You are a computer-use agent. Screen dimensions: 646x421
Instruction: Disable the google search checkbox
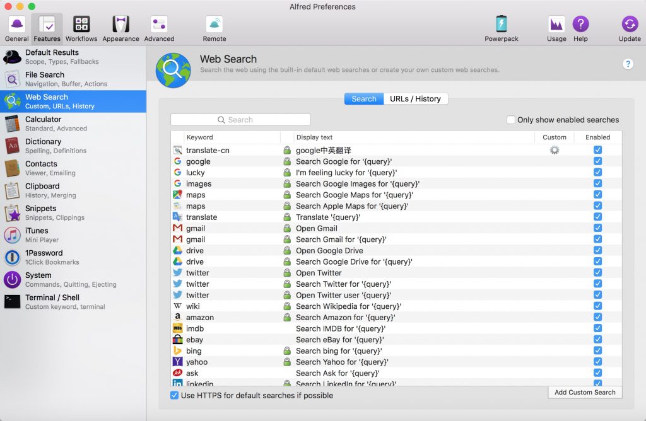(598, 161)
